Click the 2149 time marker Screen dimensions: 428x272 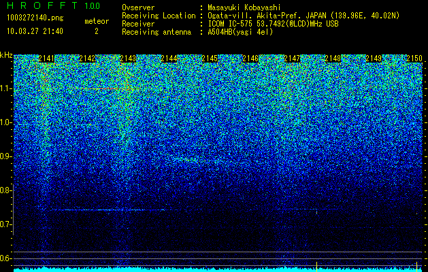[x=374, y=58]
